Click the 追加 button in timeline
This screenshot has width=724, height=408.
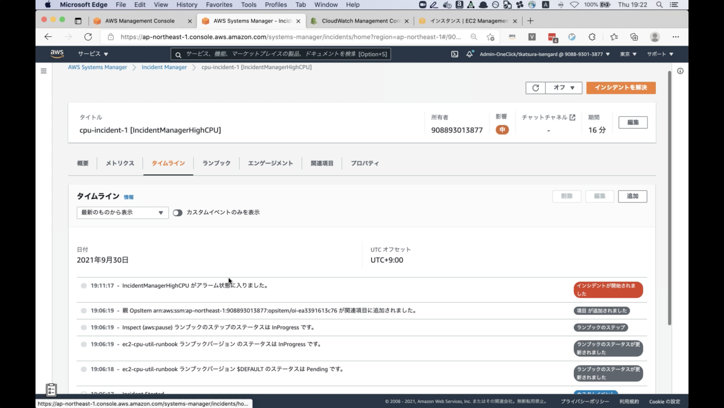(632, 196)
